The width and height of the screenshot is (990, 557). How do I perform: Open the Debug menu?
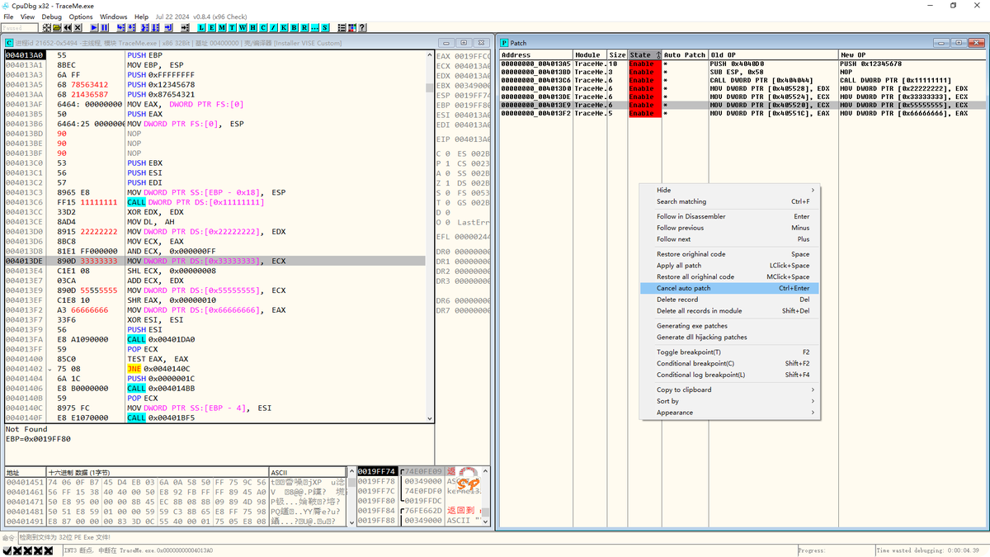pyautogui.click(x=51, y=17)
